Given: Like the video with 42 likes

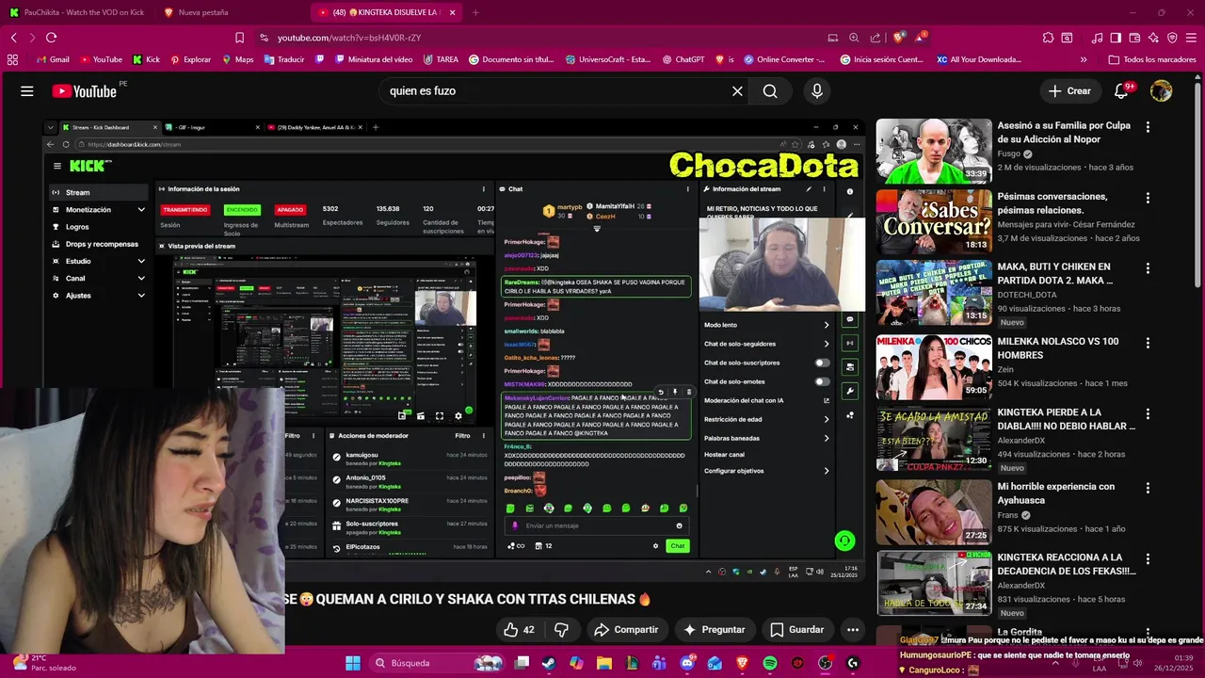Looking at the screenshot, I should pos(520,630).
